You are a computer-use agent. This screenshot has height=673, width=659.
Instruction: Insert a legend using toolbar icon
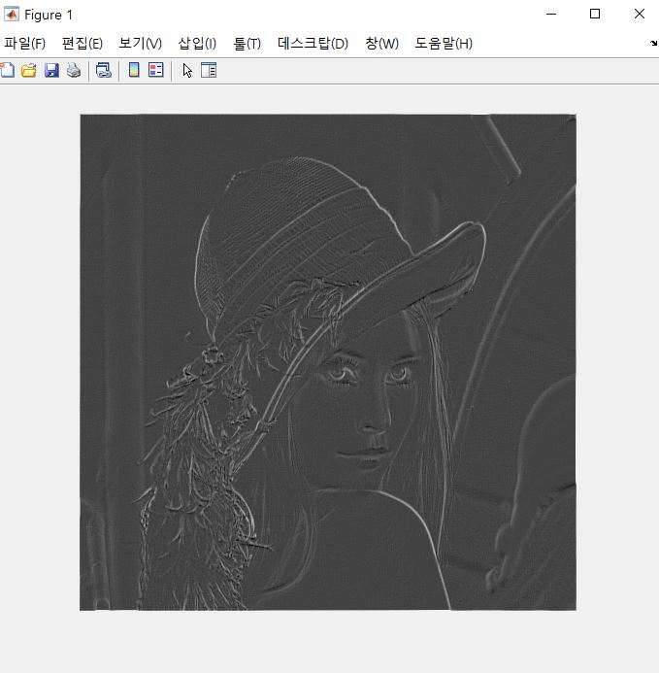point(155,70)
